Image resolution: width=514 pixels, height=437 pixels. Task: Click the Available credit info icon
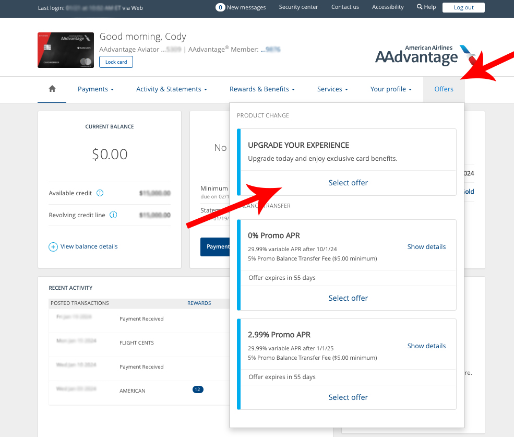100,193
